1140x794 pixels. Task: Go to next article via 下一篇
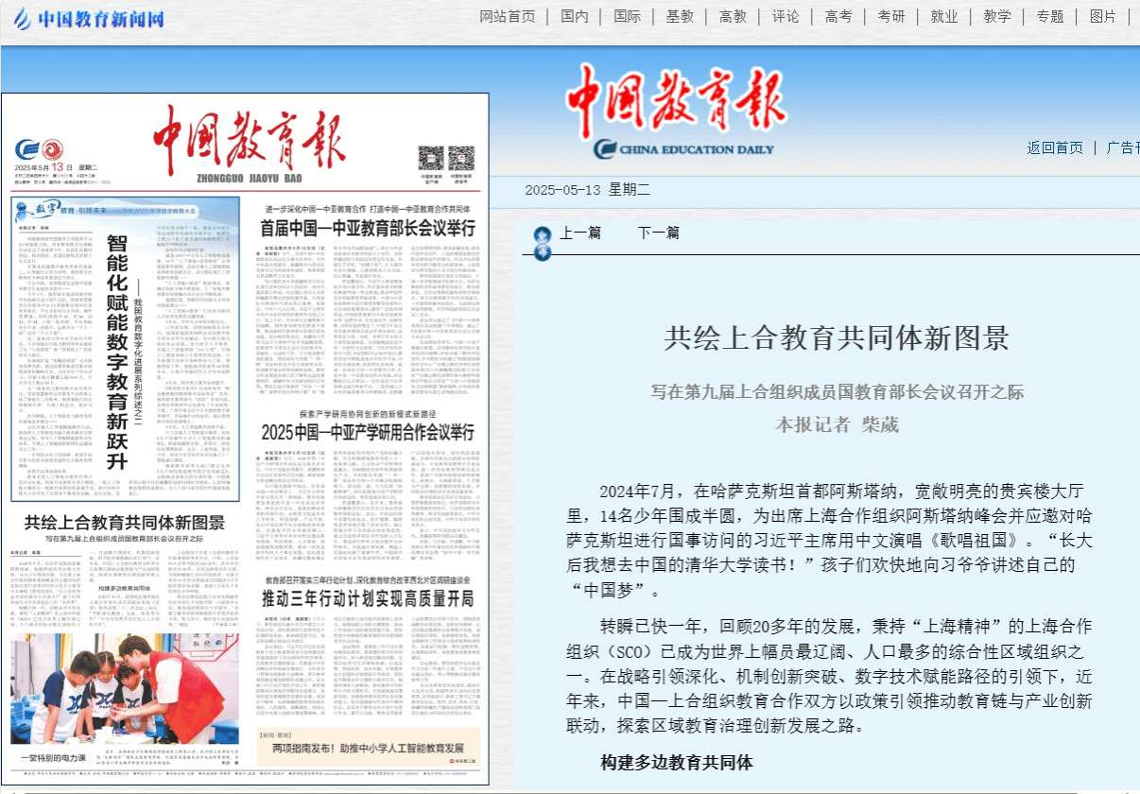click(658, 233)
